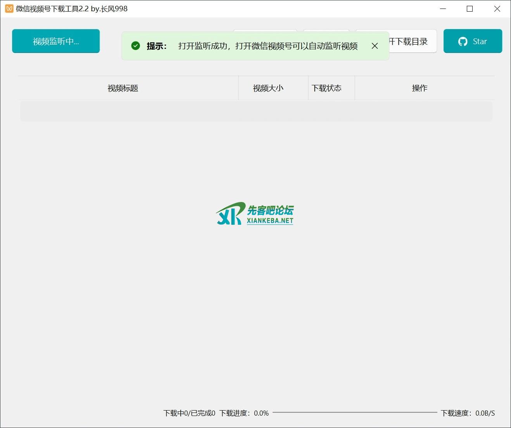Click the 视频标题 column header
This screenshot has width=511, height=428.
coord(123,88)
